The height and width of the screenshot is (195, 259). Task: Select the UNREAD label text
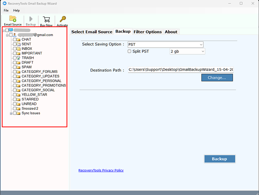(x=29, y=104)
